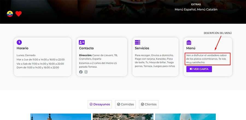This screenshot has height=120, width=246.
Task: Click the Colombian flag icon
Action: pyautogui.click(x=10, y=14)
